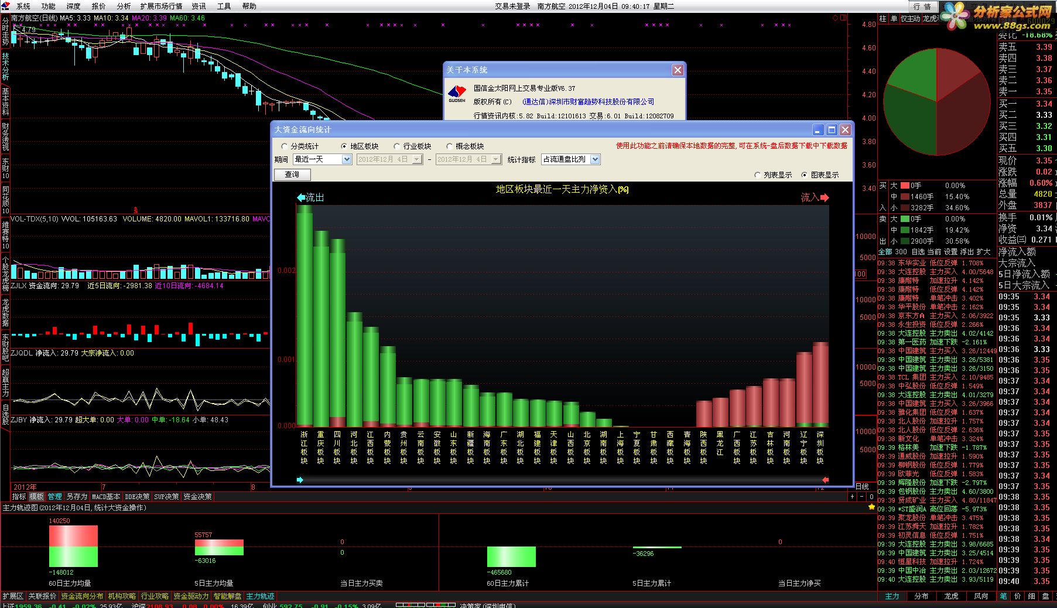Select the 资金决策 template tab
Viewport: 1057px width, 608px height.
(x=197, y=496)
